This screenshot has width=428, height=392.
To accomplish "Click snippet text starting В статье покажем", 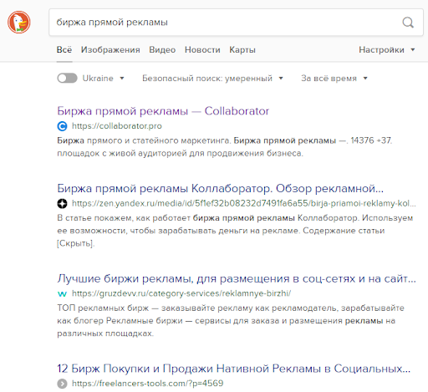I will click(x=235, y=231).
